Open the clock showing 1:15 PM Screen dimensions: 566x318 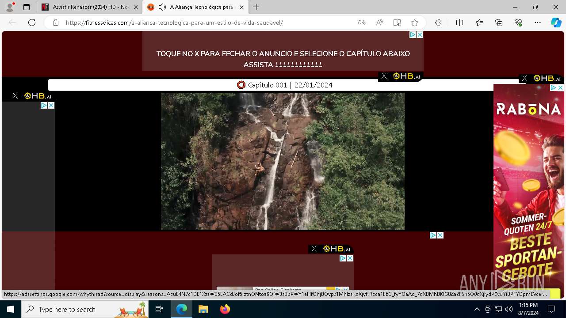coord(528,309)
